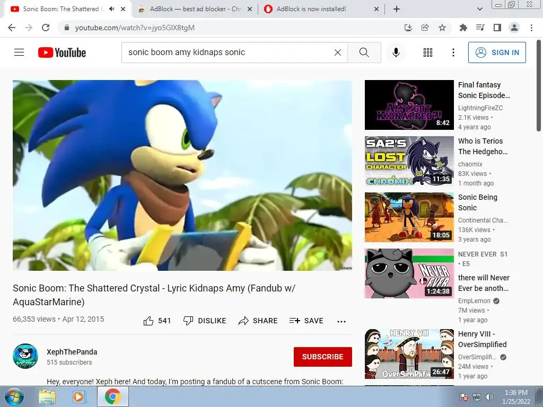This screenshot has width=543, height=407.
Task: Open the media player taskbar icon
Action: 78,397
